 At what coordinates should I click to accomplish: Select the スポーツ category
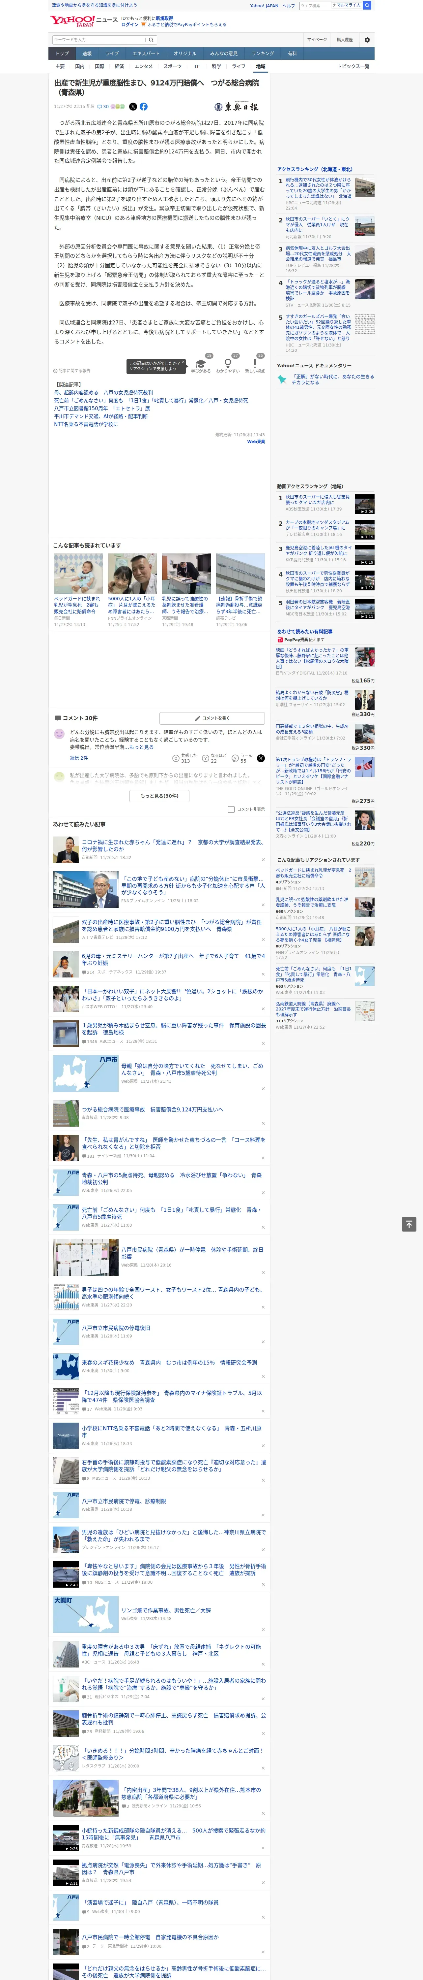173,66
